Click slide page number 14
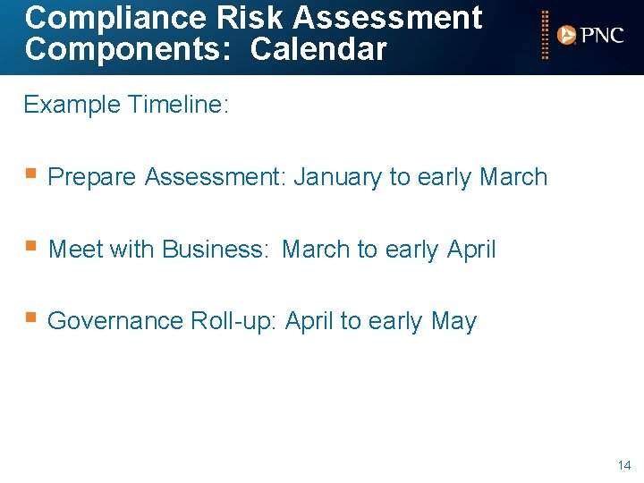The image size is (644, 483). click(624, 465)
